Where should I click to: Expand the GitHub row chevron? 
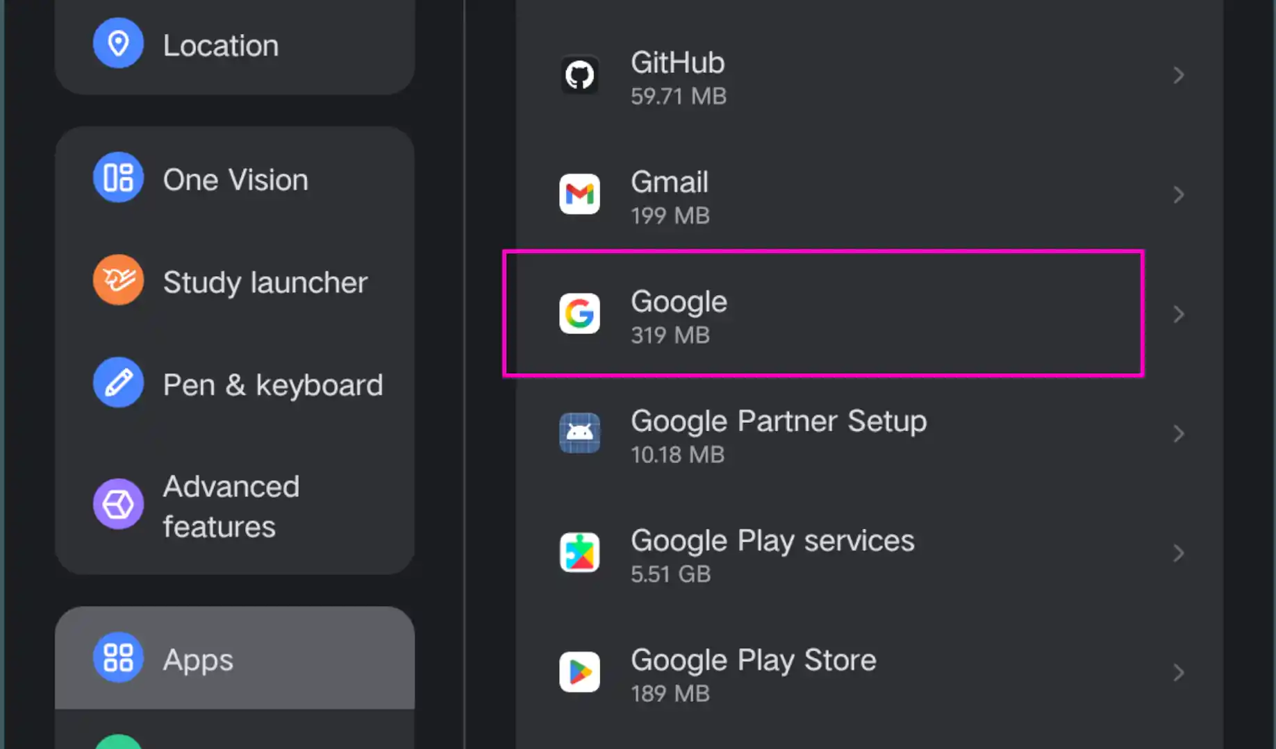tap(1179, 75)
